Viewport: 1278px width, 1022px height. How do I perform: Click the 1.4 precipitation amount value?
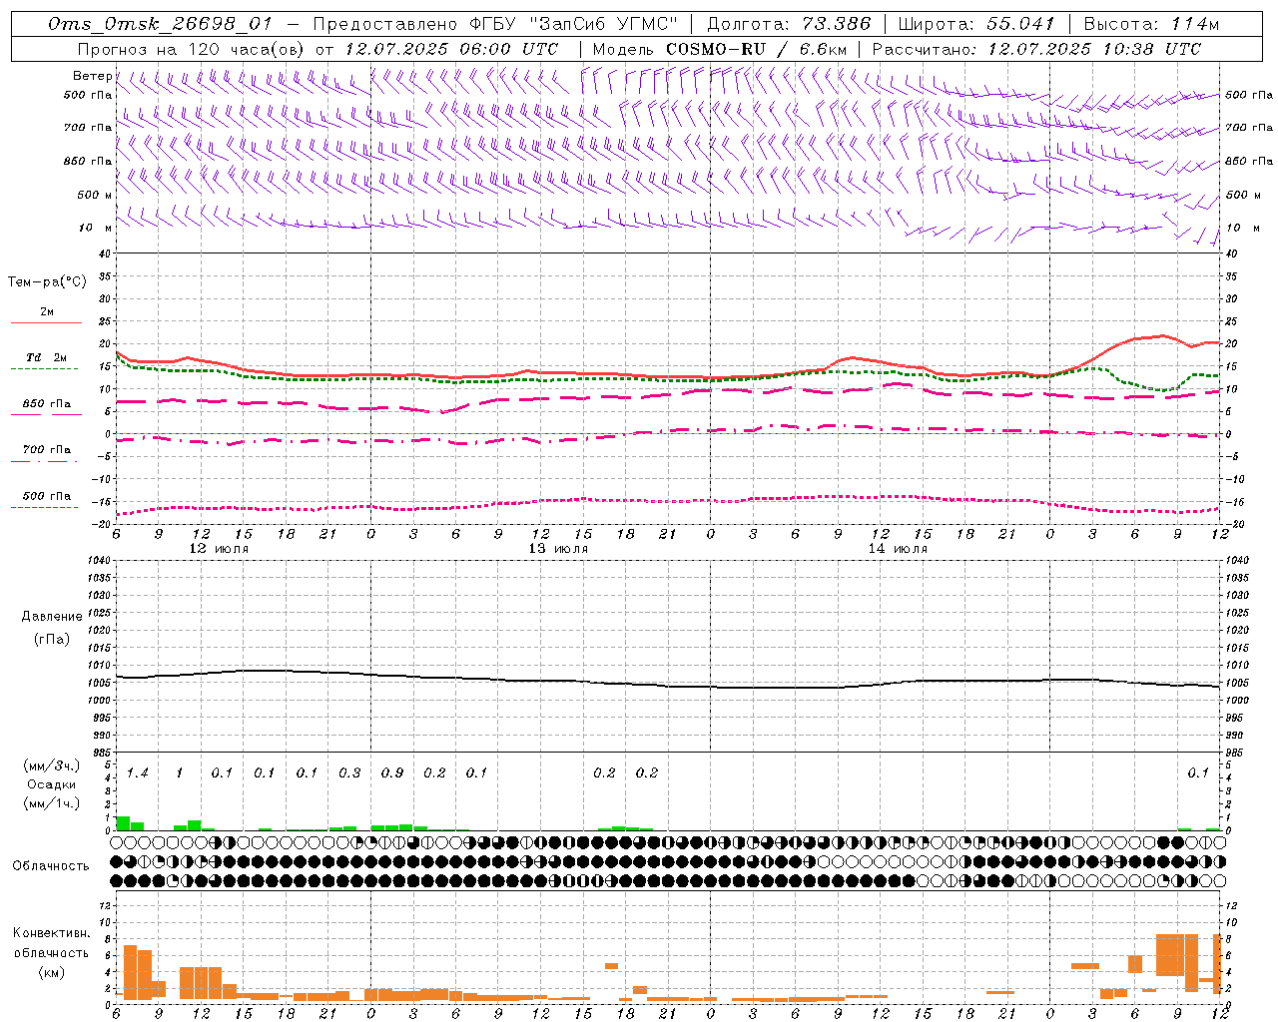(x=137, y=772)
